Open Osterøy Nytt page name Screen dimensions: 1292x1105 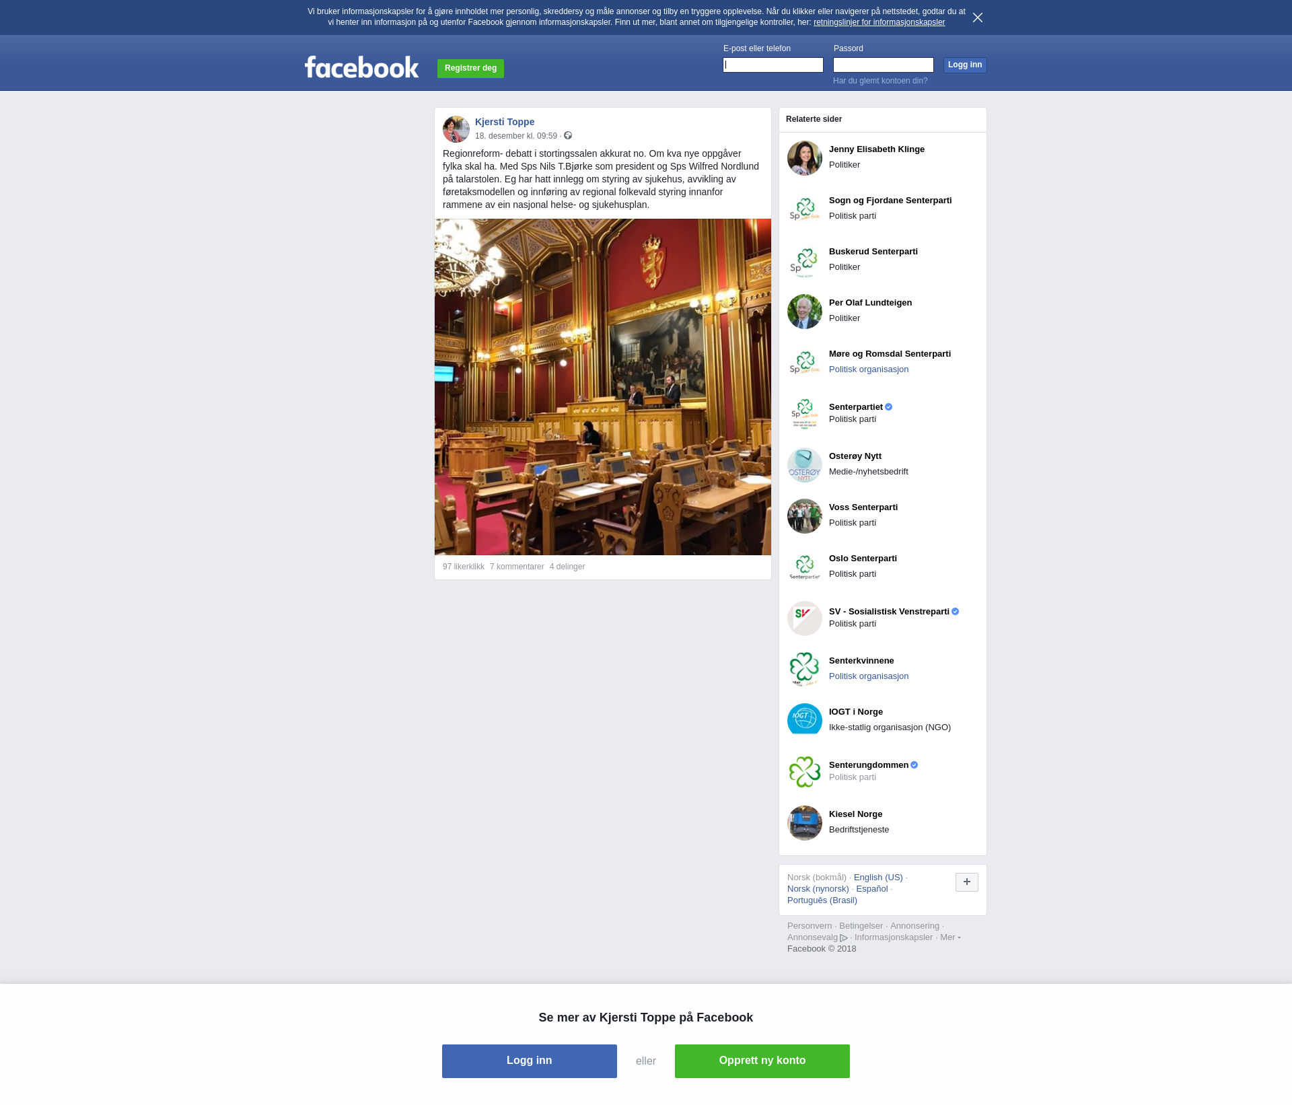coord(855,456)
